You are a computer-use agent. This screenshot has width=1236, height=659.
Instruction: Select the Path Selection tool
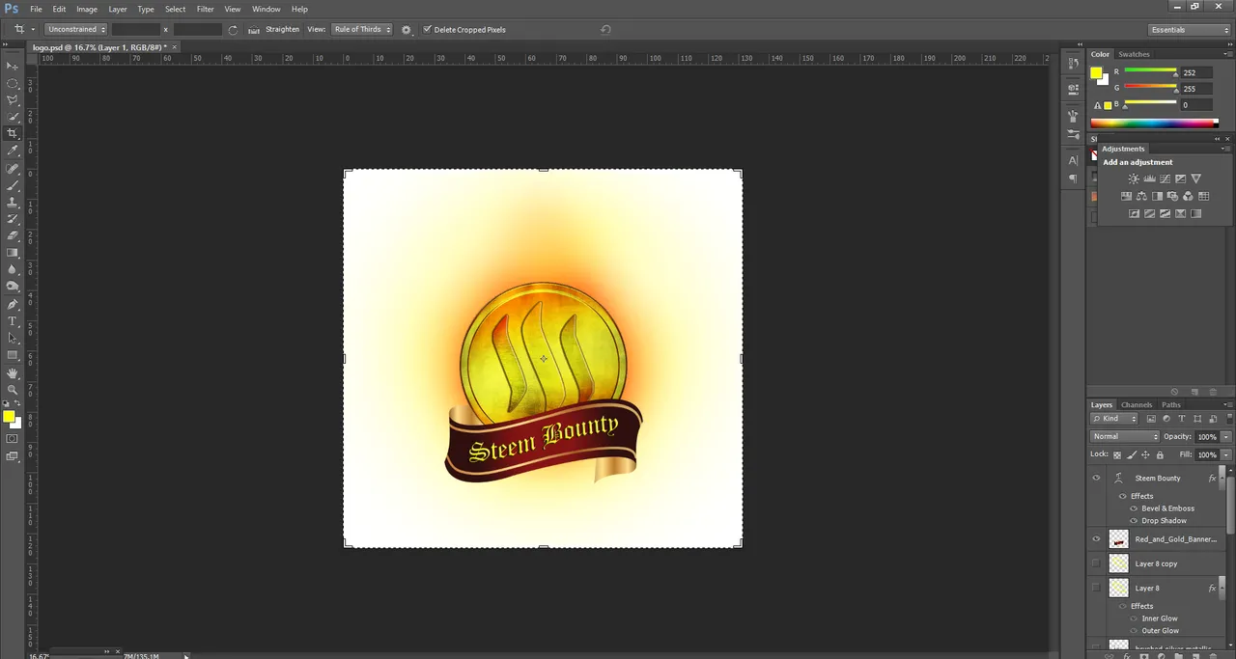tap(13, 338)
